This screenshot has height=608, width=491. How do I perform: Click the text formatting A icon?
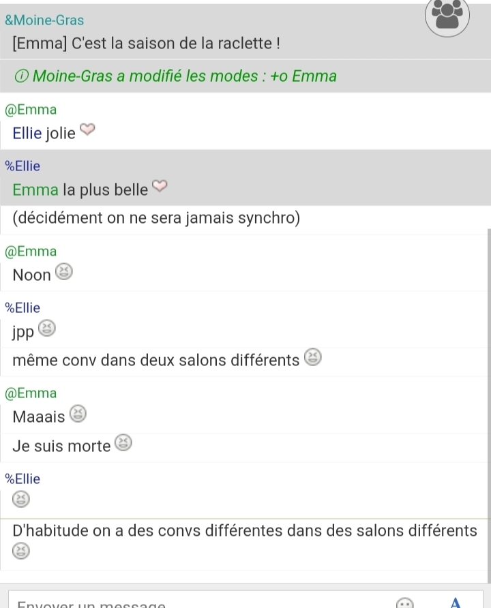456,603
